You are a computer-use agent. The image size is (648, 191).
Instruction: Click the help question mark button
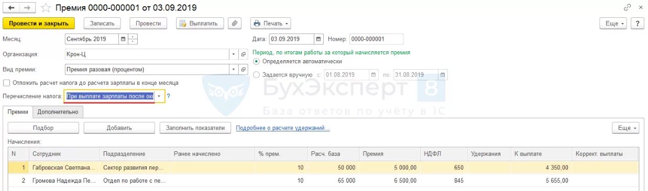pyautogui.click(x=637, y=24)
